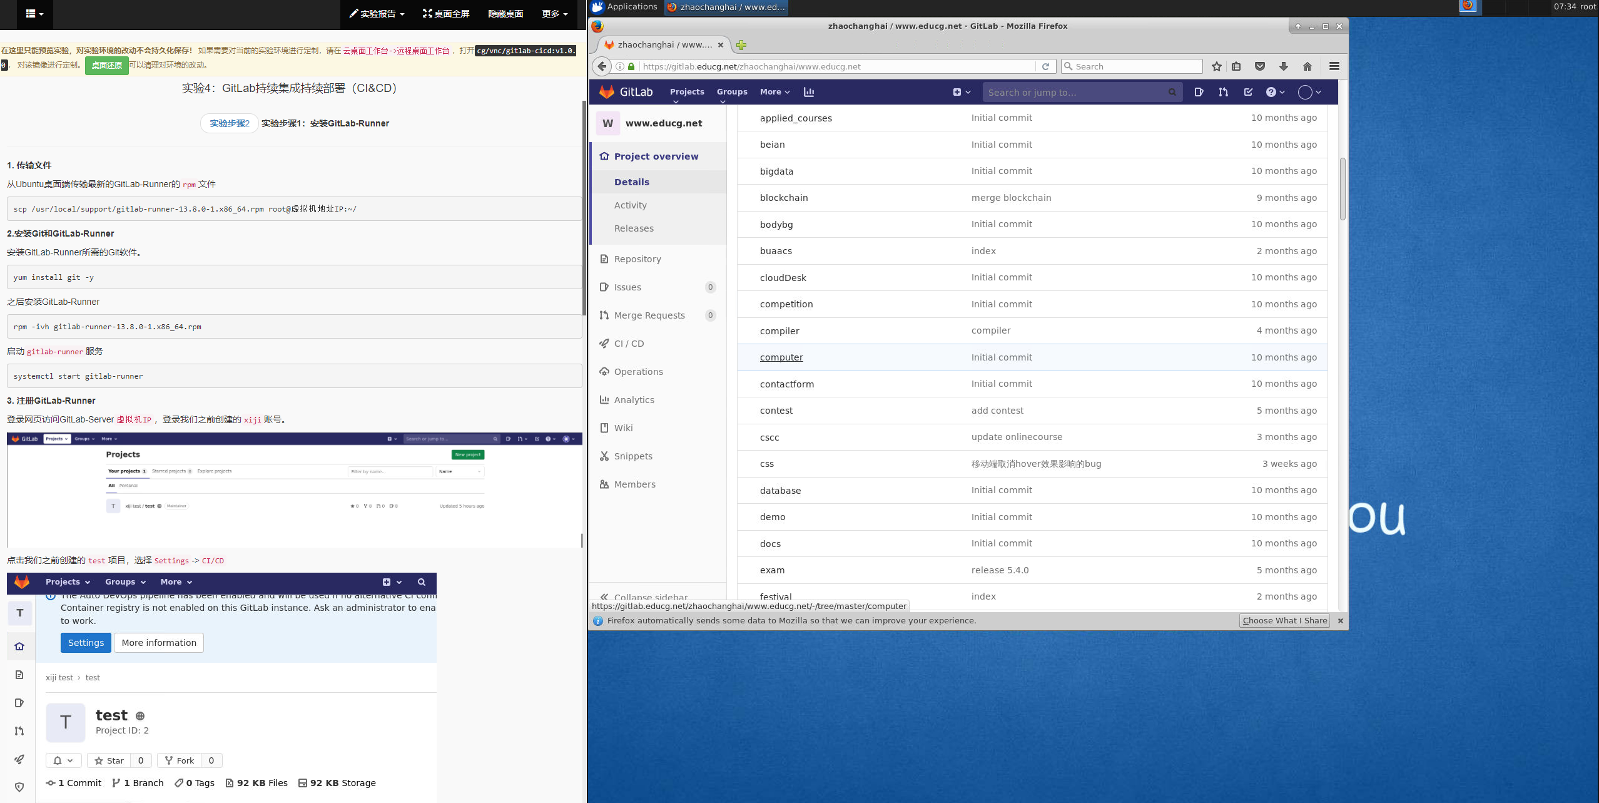
Task: Click Choose What I Share button
Action: coord(1284,621)
